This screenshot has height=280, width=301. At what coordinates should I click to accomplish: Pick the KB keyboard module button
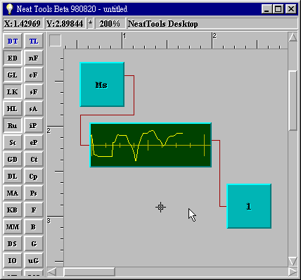point(13,210)
